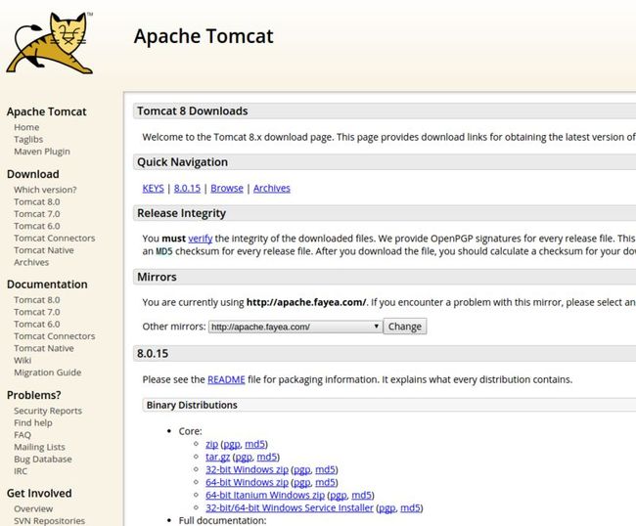Open pgp signature for 32-bit Windows zip
Viewport: 636px width, 526px height.
tap(301, 470)
